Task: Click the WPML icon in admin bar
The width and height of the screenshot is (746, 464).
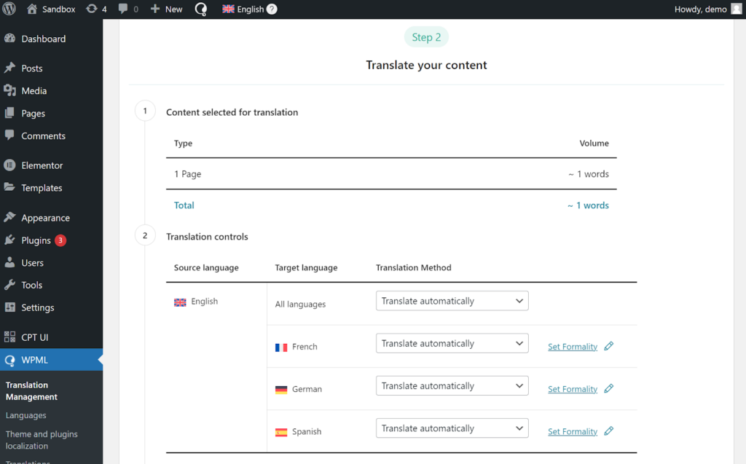Action: click(x=201, y=9)
